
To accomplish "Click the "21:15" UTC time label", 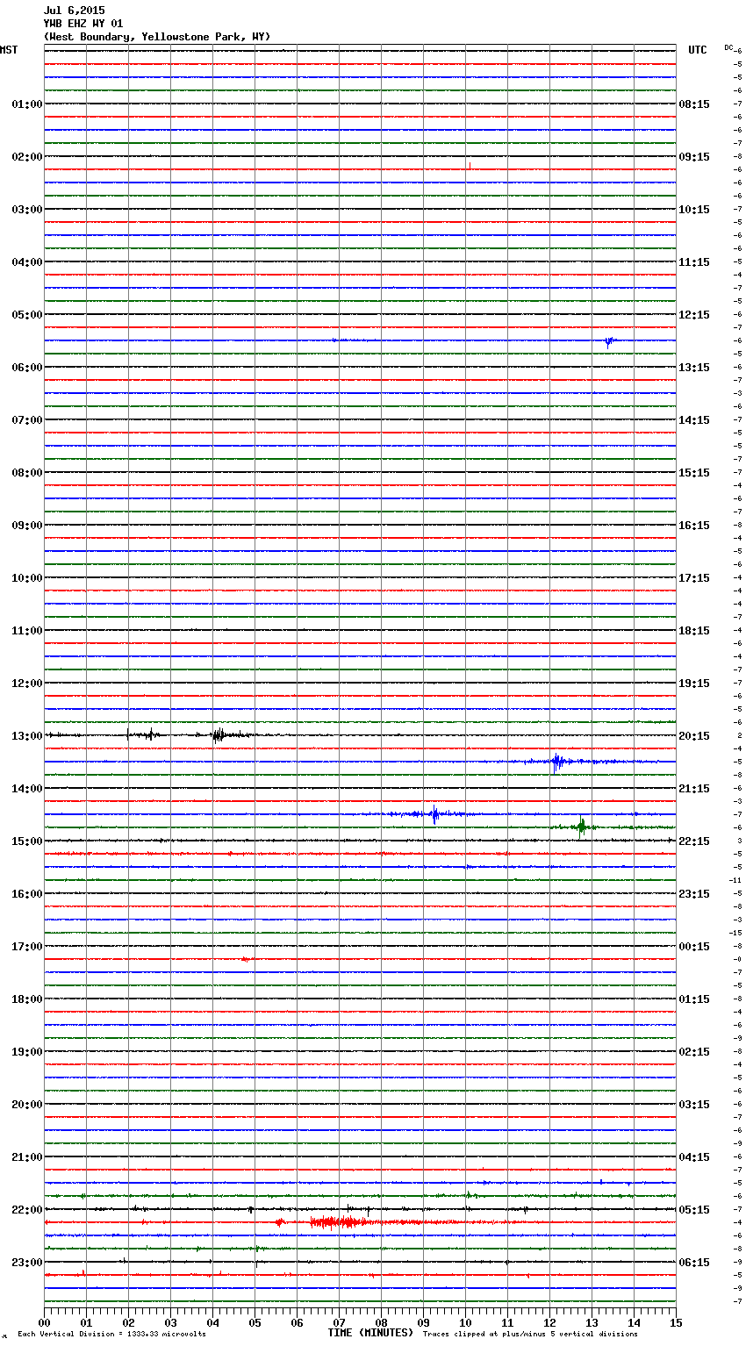I will pos(694,789).
